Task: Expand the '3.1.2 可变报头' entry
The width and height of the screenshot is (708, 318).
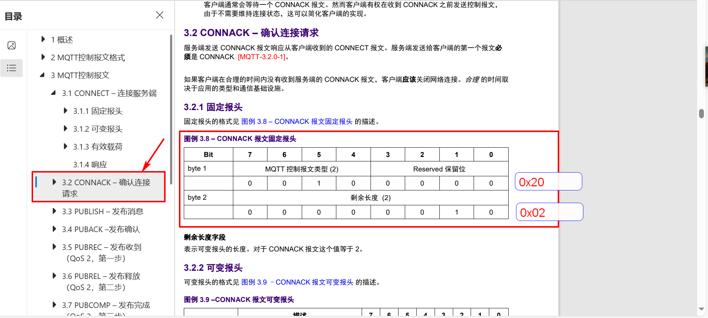Action: tap(65, 129)
